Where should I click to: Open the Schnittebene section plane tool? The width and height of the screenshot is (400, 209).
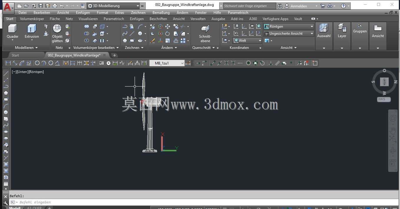coord(205,33)
